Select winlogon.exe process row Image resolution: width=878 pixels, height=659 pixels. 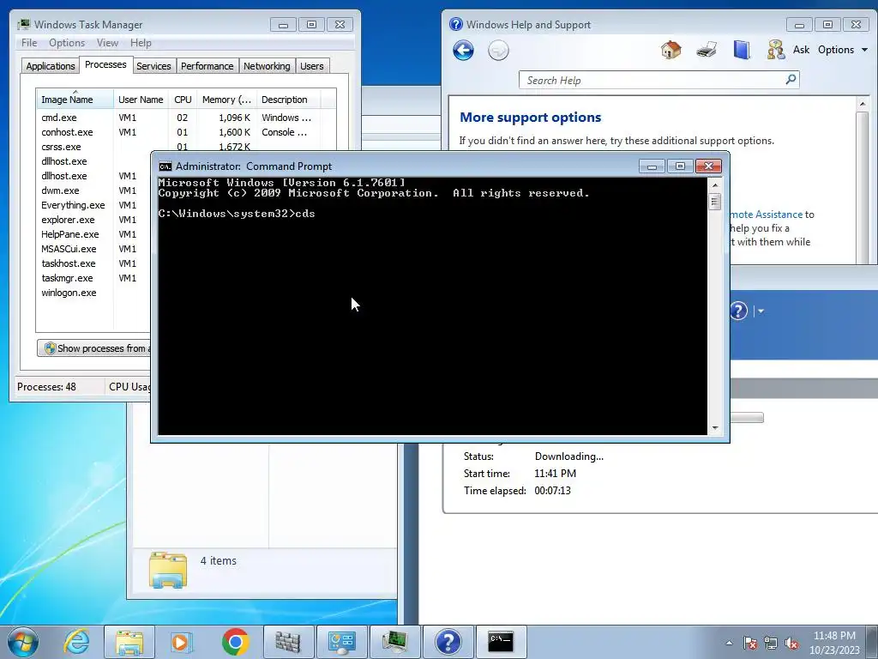click(x=93, y=293)
